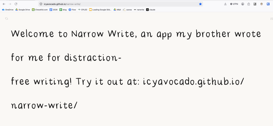This screenshot has width=273, height=126.
Task: Open the ChessKid.com bookmark
Action: point(40,10)
